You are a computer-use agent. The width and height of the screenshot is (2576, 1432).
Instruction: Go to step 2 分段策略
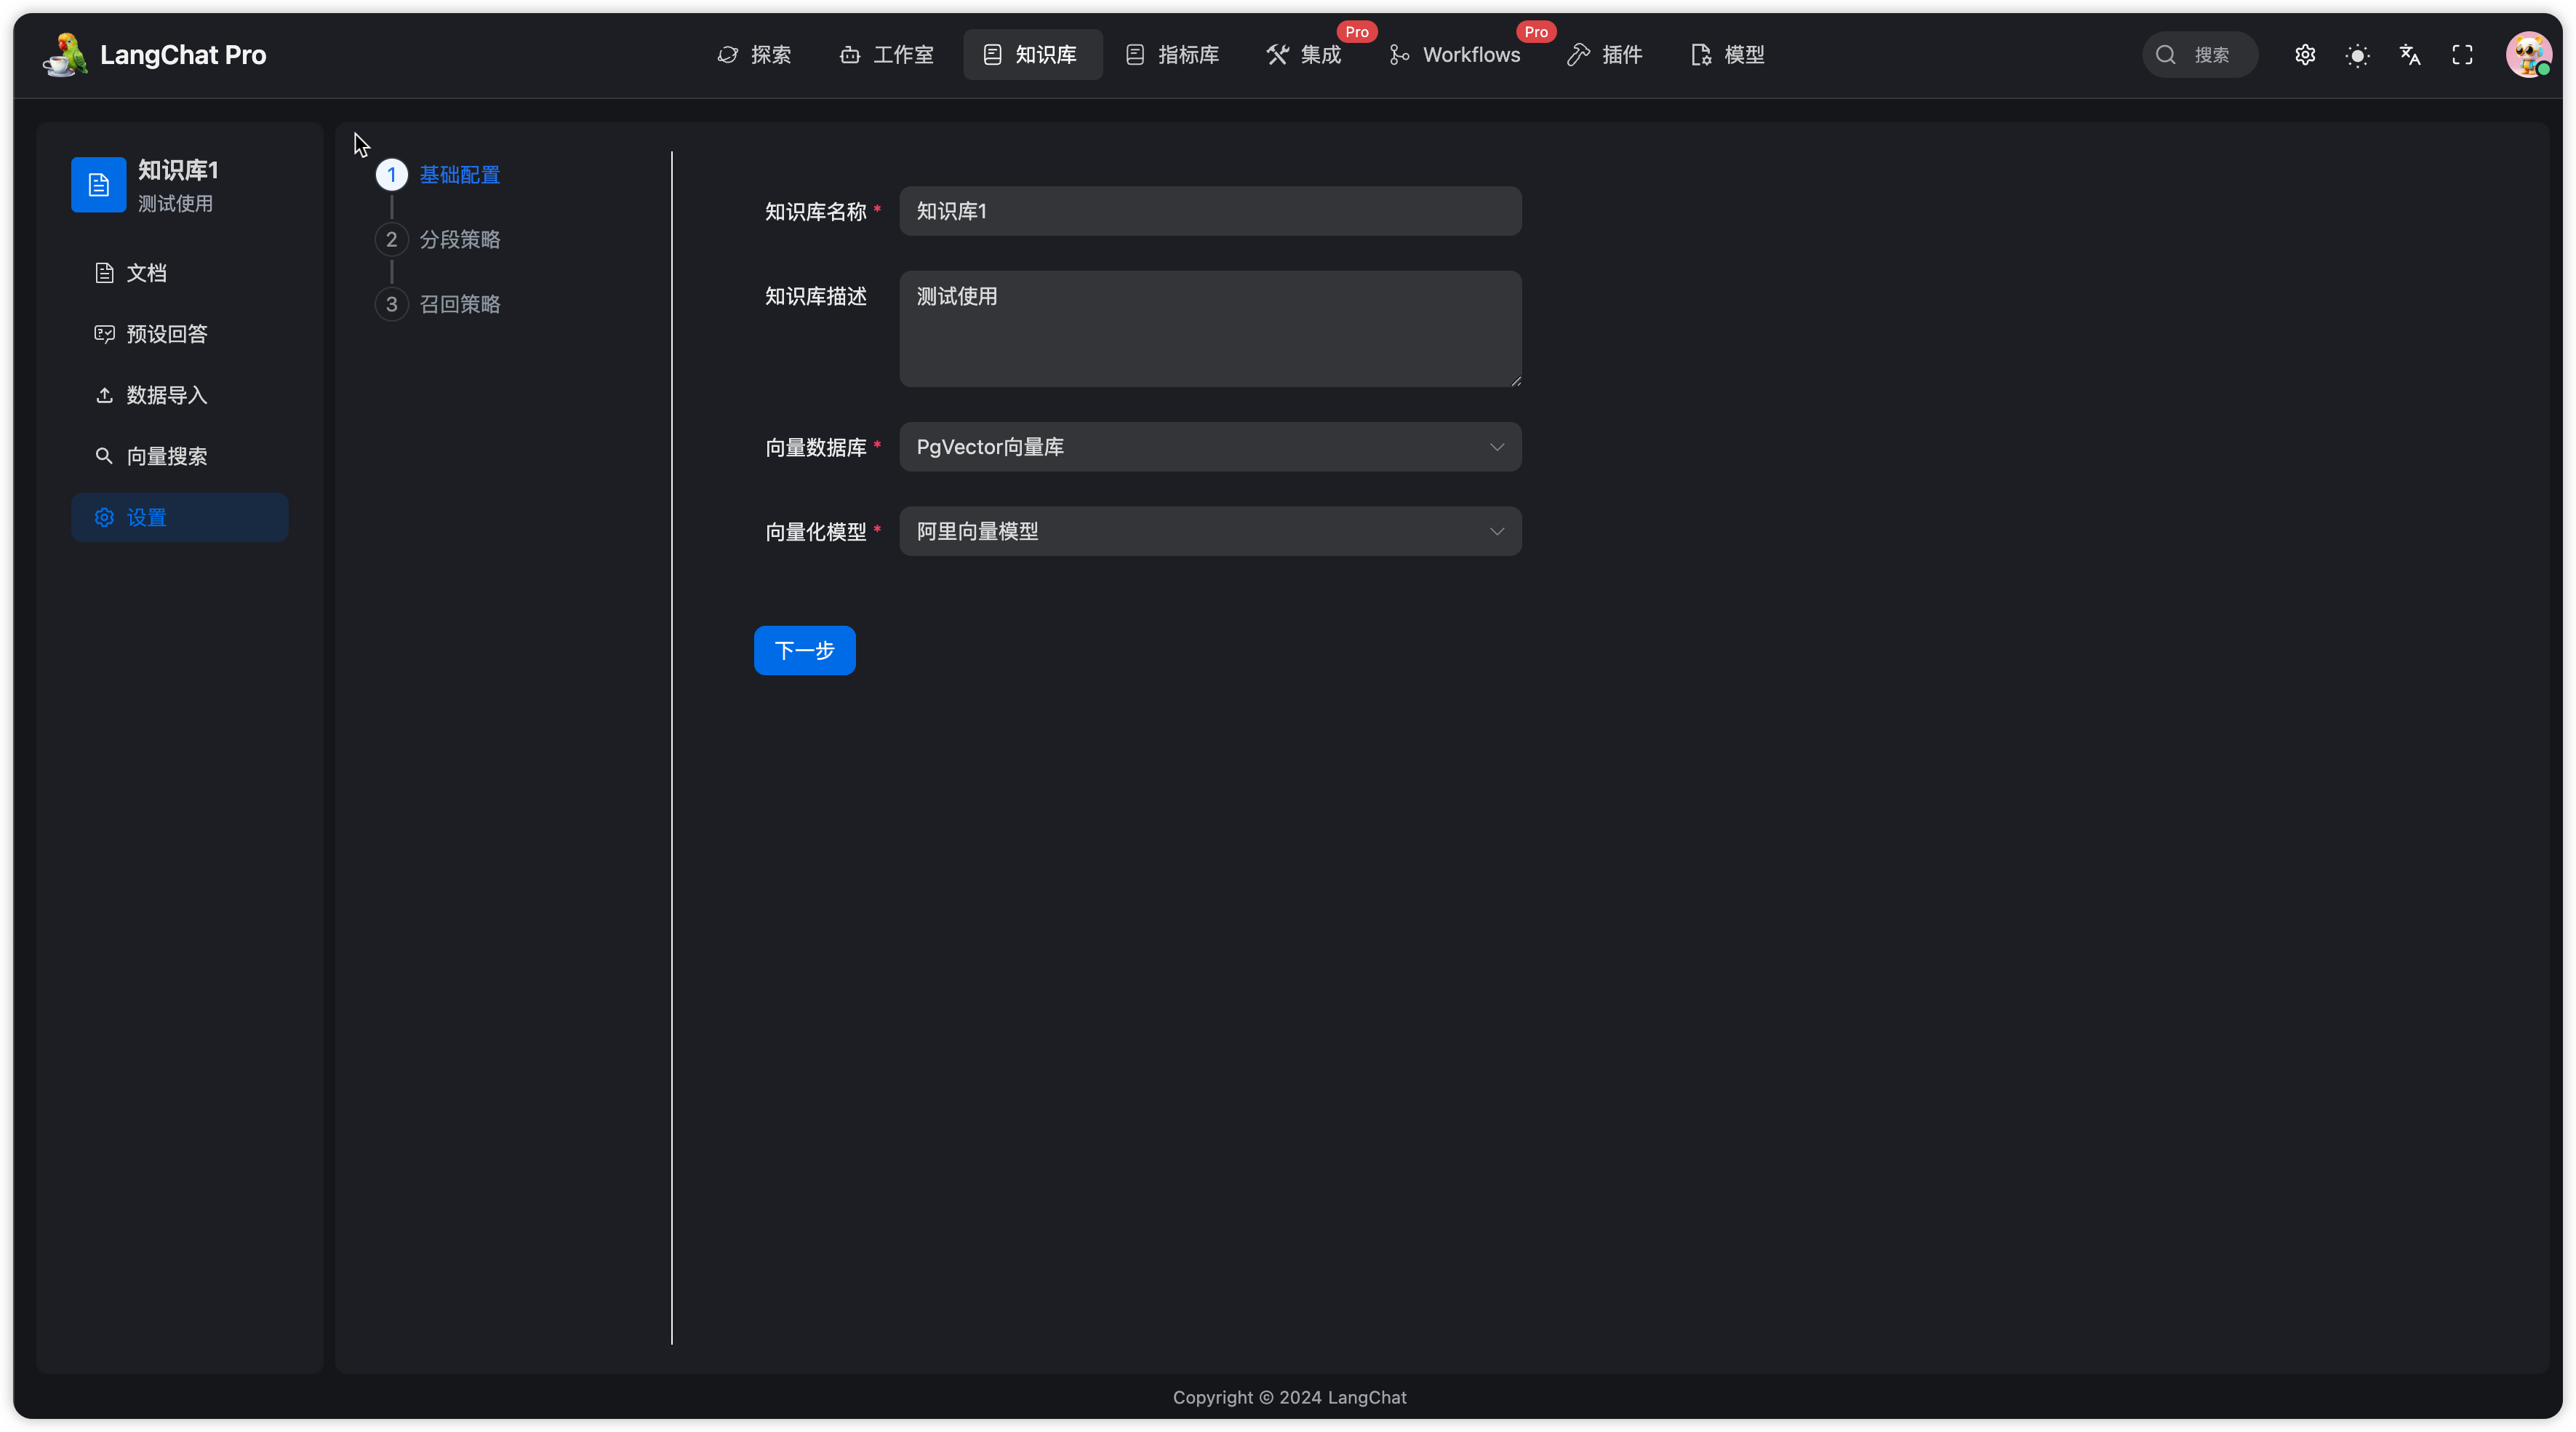pos(438,239)
